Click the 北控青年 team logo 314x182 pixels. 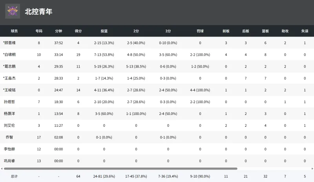[13, 11]
